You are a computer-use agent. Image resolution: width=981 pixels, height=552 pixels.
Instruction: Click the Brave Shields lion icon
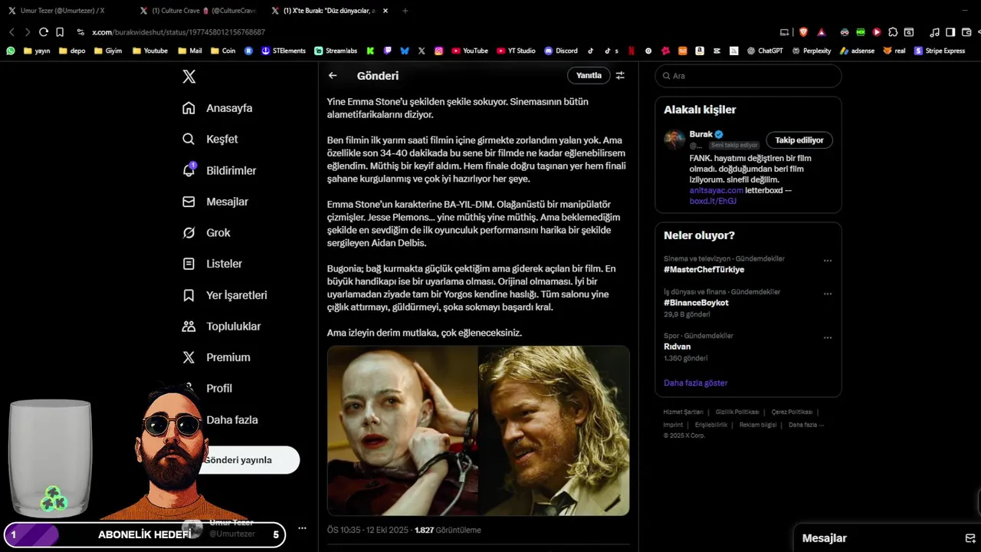pyautogui.click(x=803, y=32)
